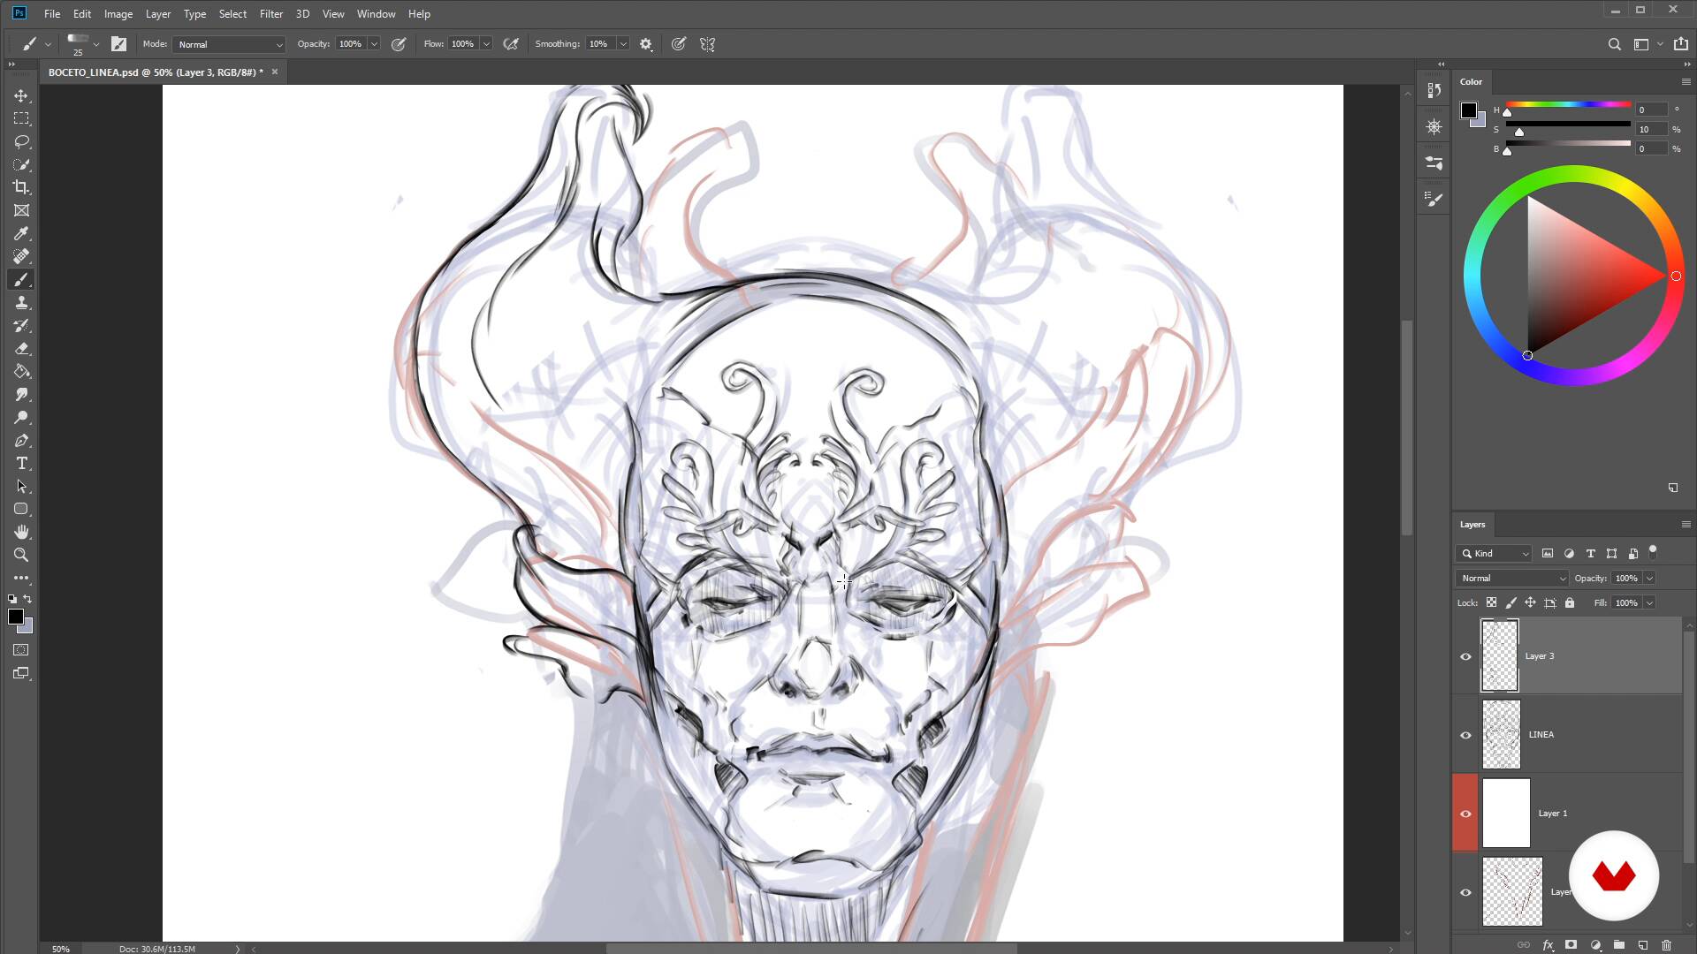The width and height of the screenshot is (1697, 954).
Task: Hide Layer 1 using eye icon
Action: pos(1465,814)
